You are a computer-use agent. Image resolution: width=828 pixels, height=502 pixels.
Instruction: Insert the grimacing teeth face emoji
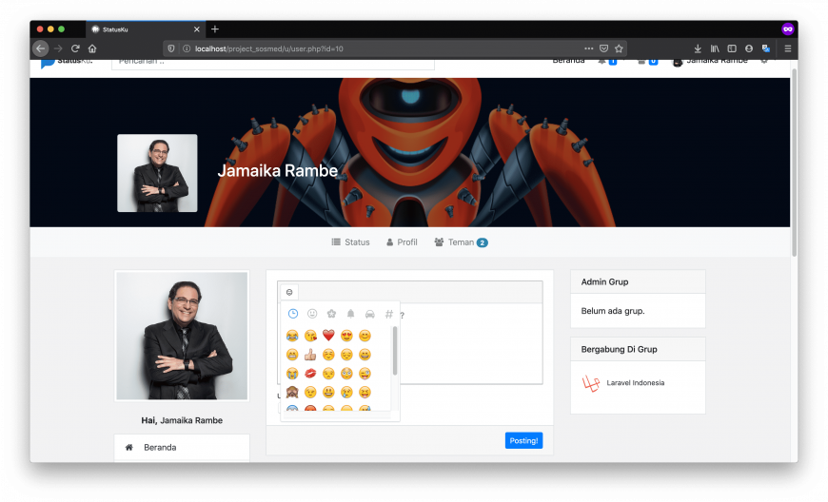point(292,355)
